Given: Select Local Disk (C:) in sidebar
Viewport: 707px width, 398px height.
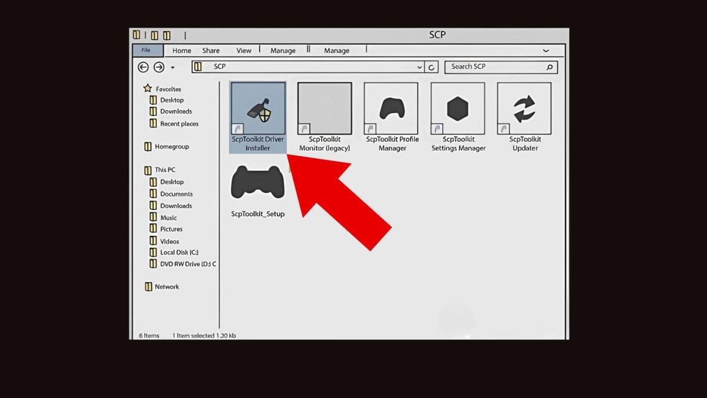Looking at the screenshot, I should [x=180, y=252].
